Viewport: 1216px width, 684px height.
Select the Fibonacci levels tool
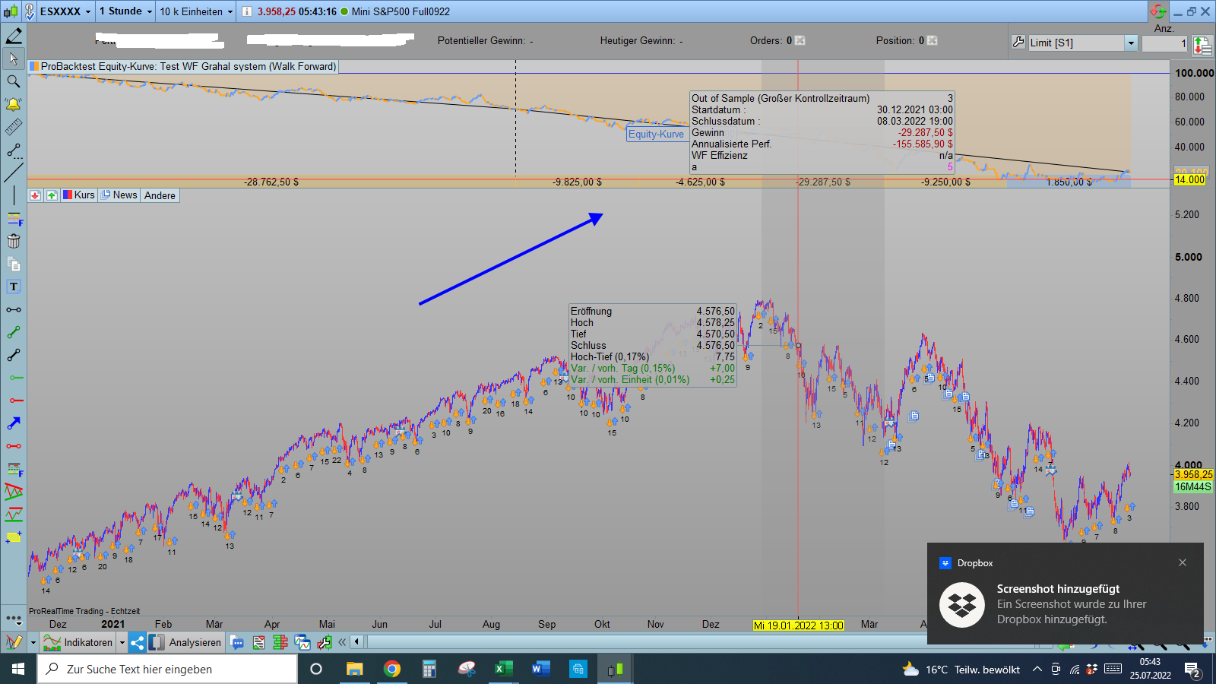click(14, 219)
